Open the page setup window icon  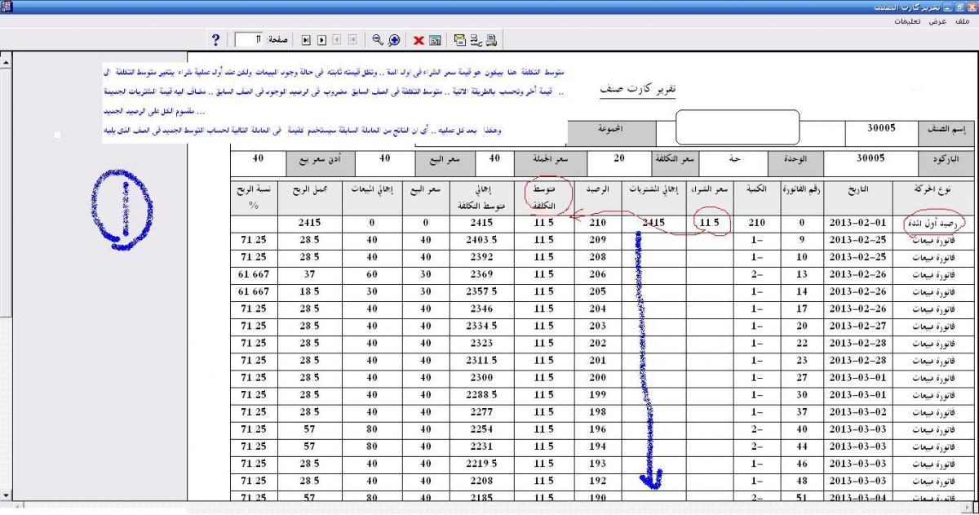pos(435,39)
